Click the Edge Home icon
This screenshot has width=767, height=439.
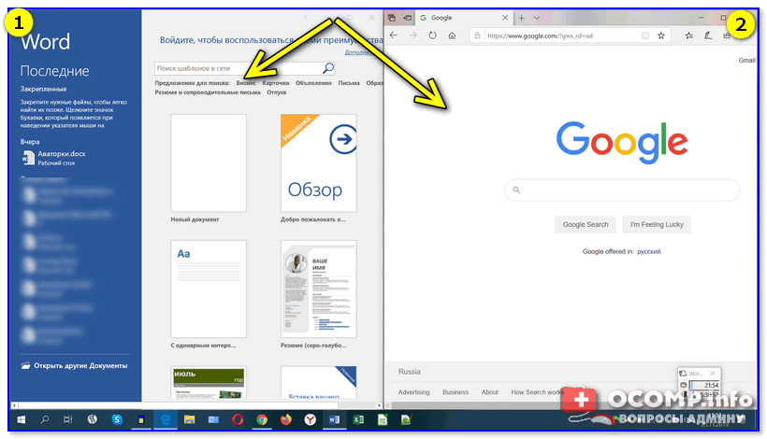(x=452, y=35)
